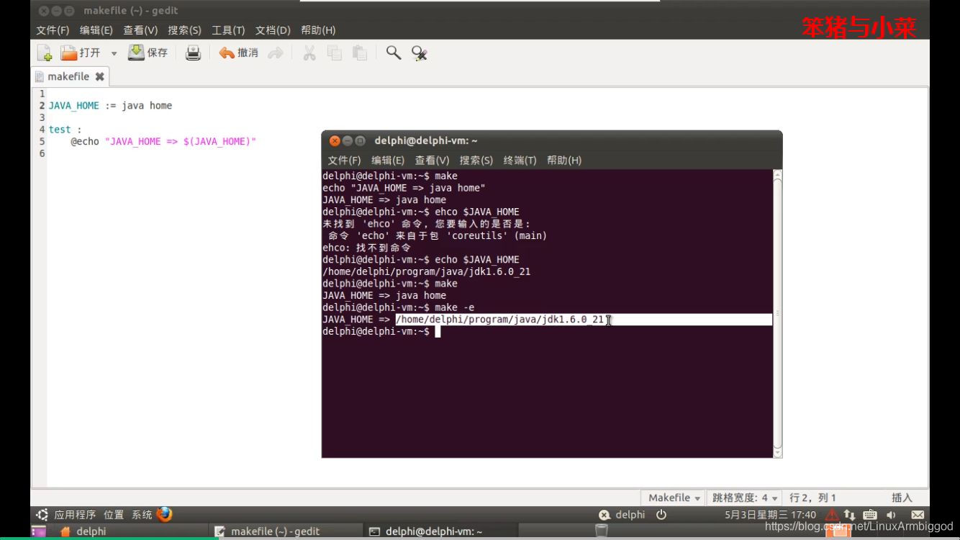Minimize the terminal window
The width and height of the screenshot is (960, 540).
point(347,141)
